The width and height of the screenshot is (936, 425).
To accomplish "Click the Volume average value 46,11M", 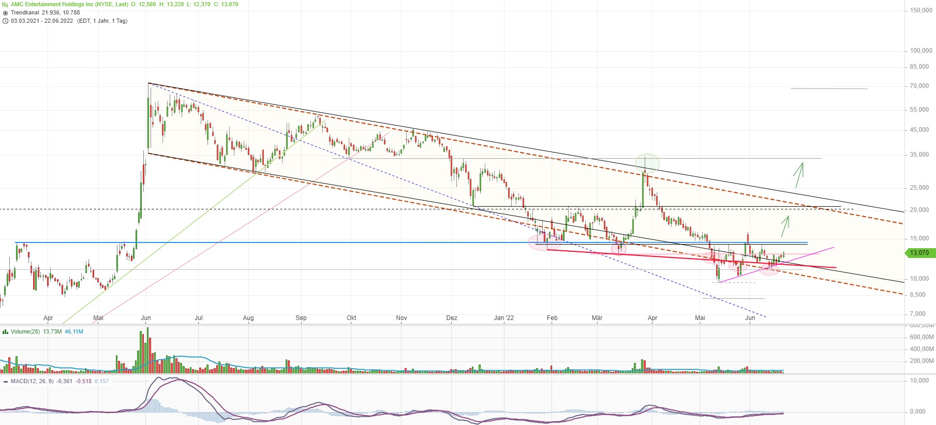I will tap(74, 331).
